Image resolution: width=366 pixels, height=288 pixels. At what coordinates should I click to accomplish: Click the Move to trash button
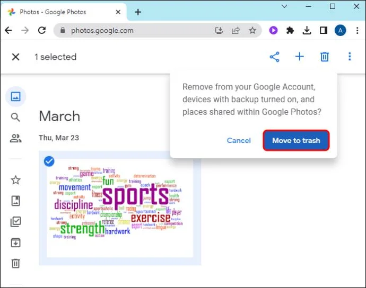pos(296,140)
